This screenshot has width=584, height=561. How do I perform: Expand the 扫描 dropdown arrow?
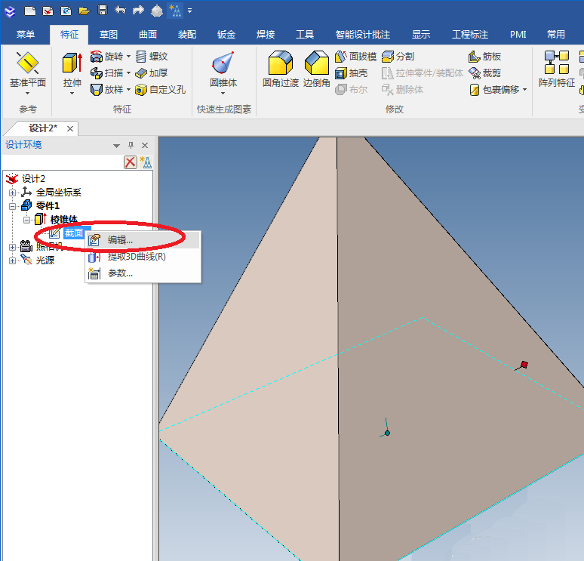pos(128,73)
